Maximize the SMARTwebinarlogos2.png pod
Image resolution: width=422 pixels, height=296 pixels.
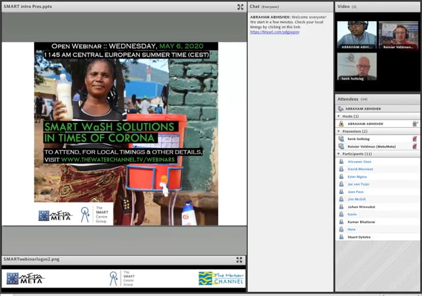click(239, 260)
